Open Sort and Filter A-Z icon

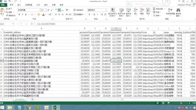click(x=170, y=10)
